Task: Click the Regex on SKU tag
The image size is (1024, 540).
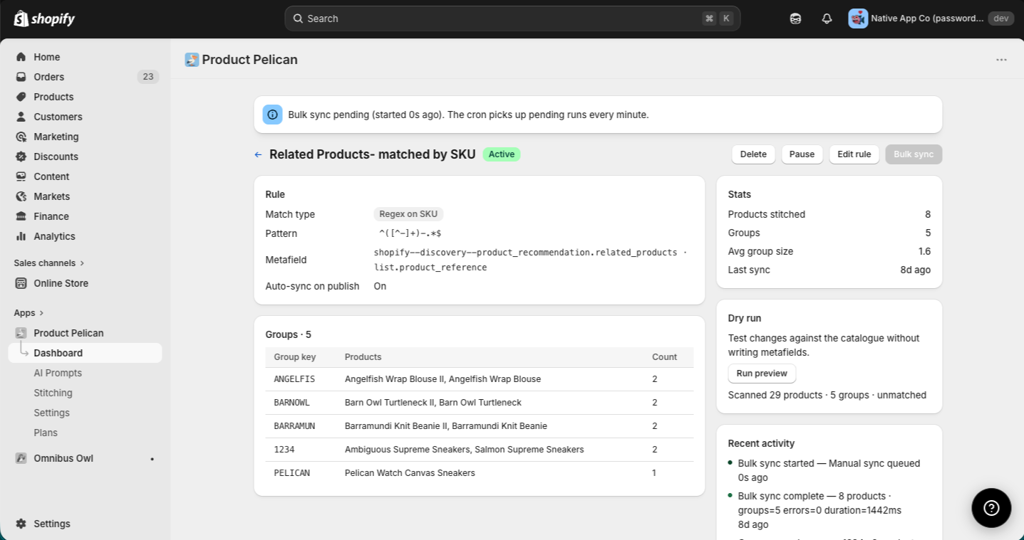Action: click(x=408, y=214)
